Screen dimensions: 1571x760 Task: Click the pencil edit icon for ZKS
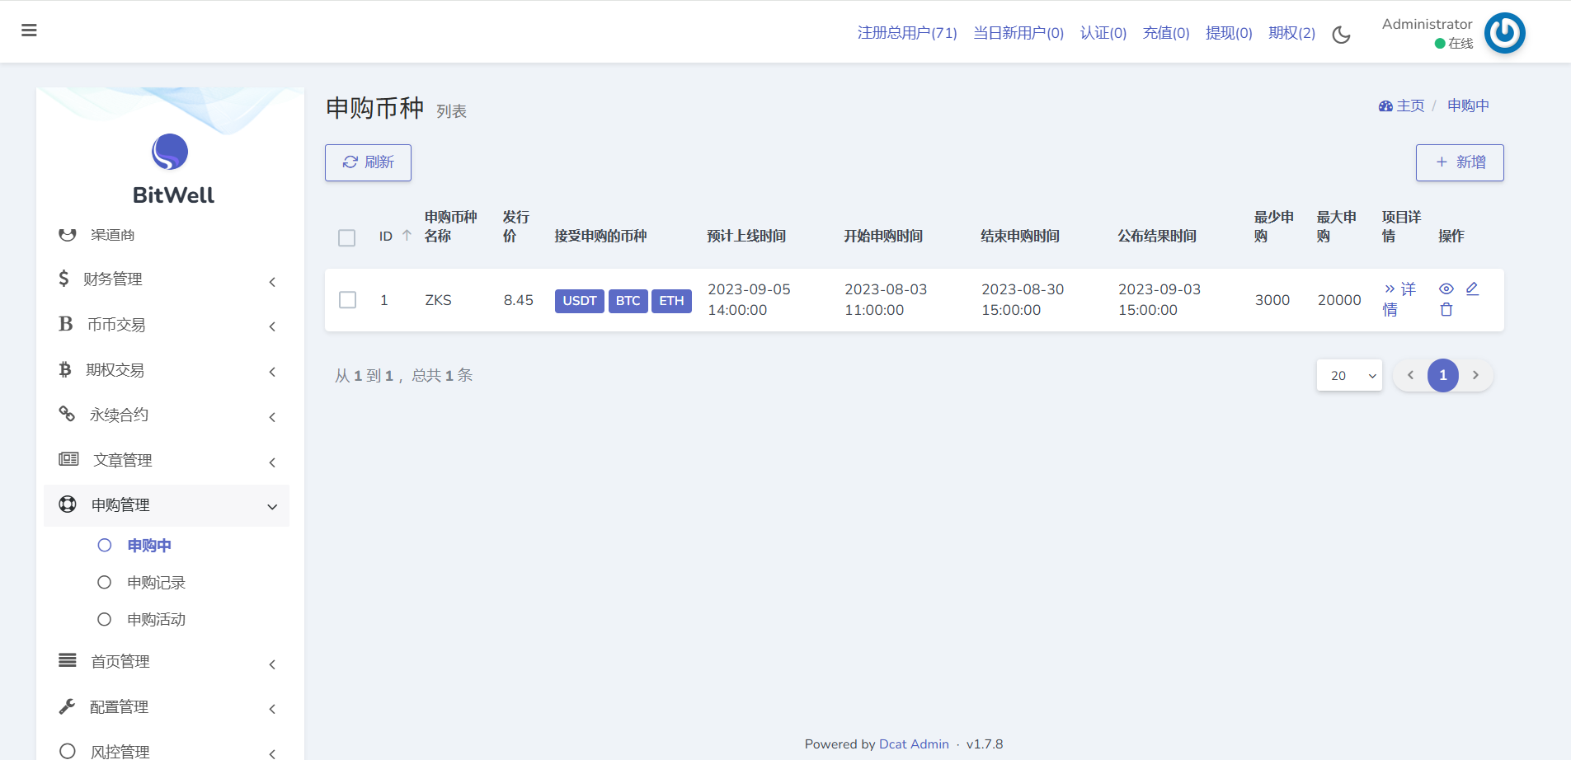(1472, 289)
